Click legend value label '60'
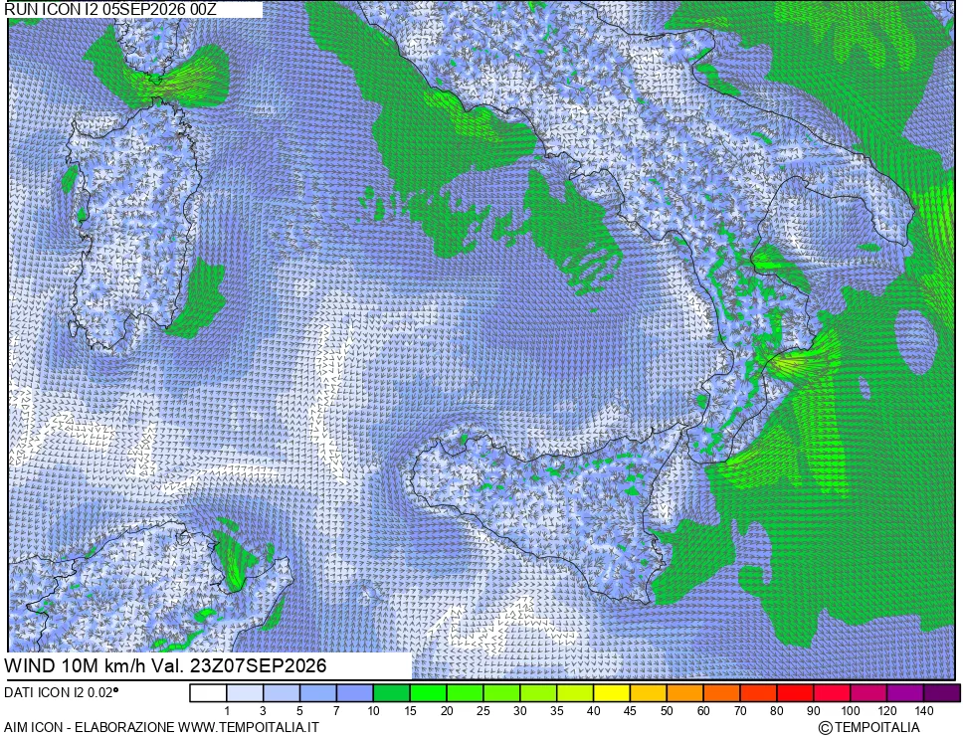Screen dimensions: 963x741 click(703, 711)
